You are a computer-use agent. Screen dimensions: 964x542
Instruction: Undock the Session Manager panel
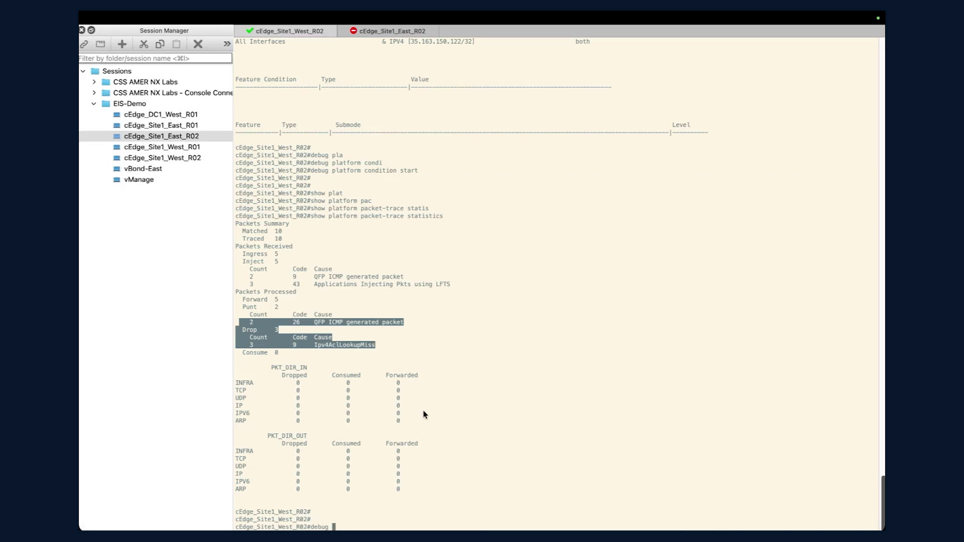click(x=91, y=30)
